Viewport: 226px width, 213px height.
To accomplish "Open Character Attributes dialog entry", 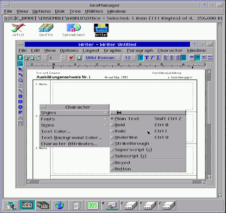I will 69,144.
